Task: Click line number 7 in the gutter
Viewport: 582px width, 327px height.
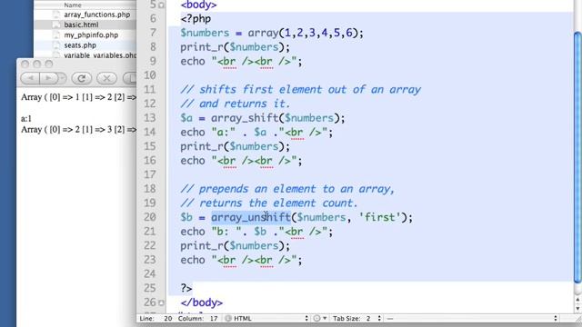Action: (153, 33)
